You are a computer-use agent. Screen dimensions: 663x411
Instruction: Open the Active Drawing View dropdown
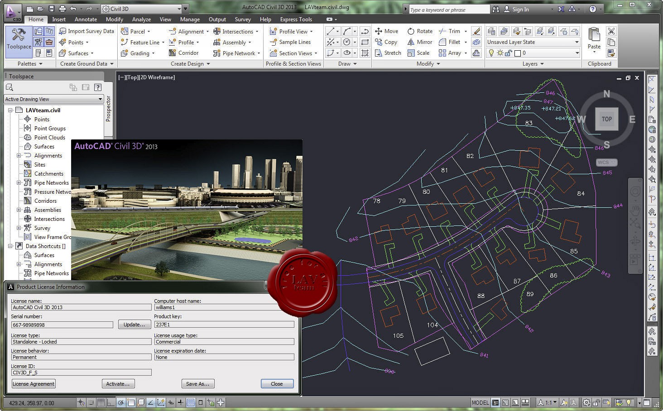100,99
